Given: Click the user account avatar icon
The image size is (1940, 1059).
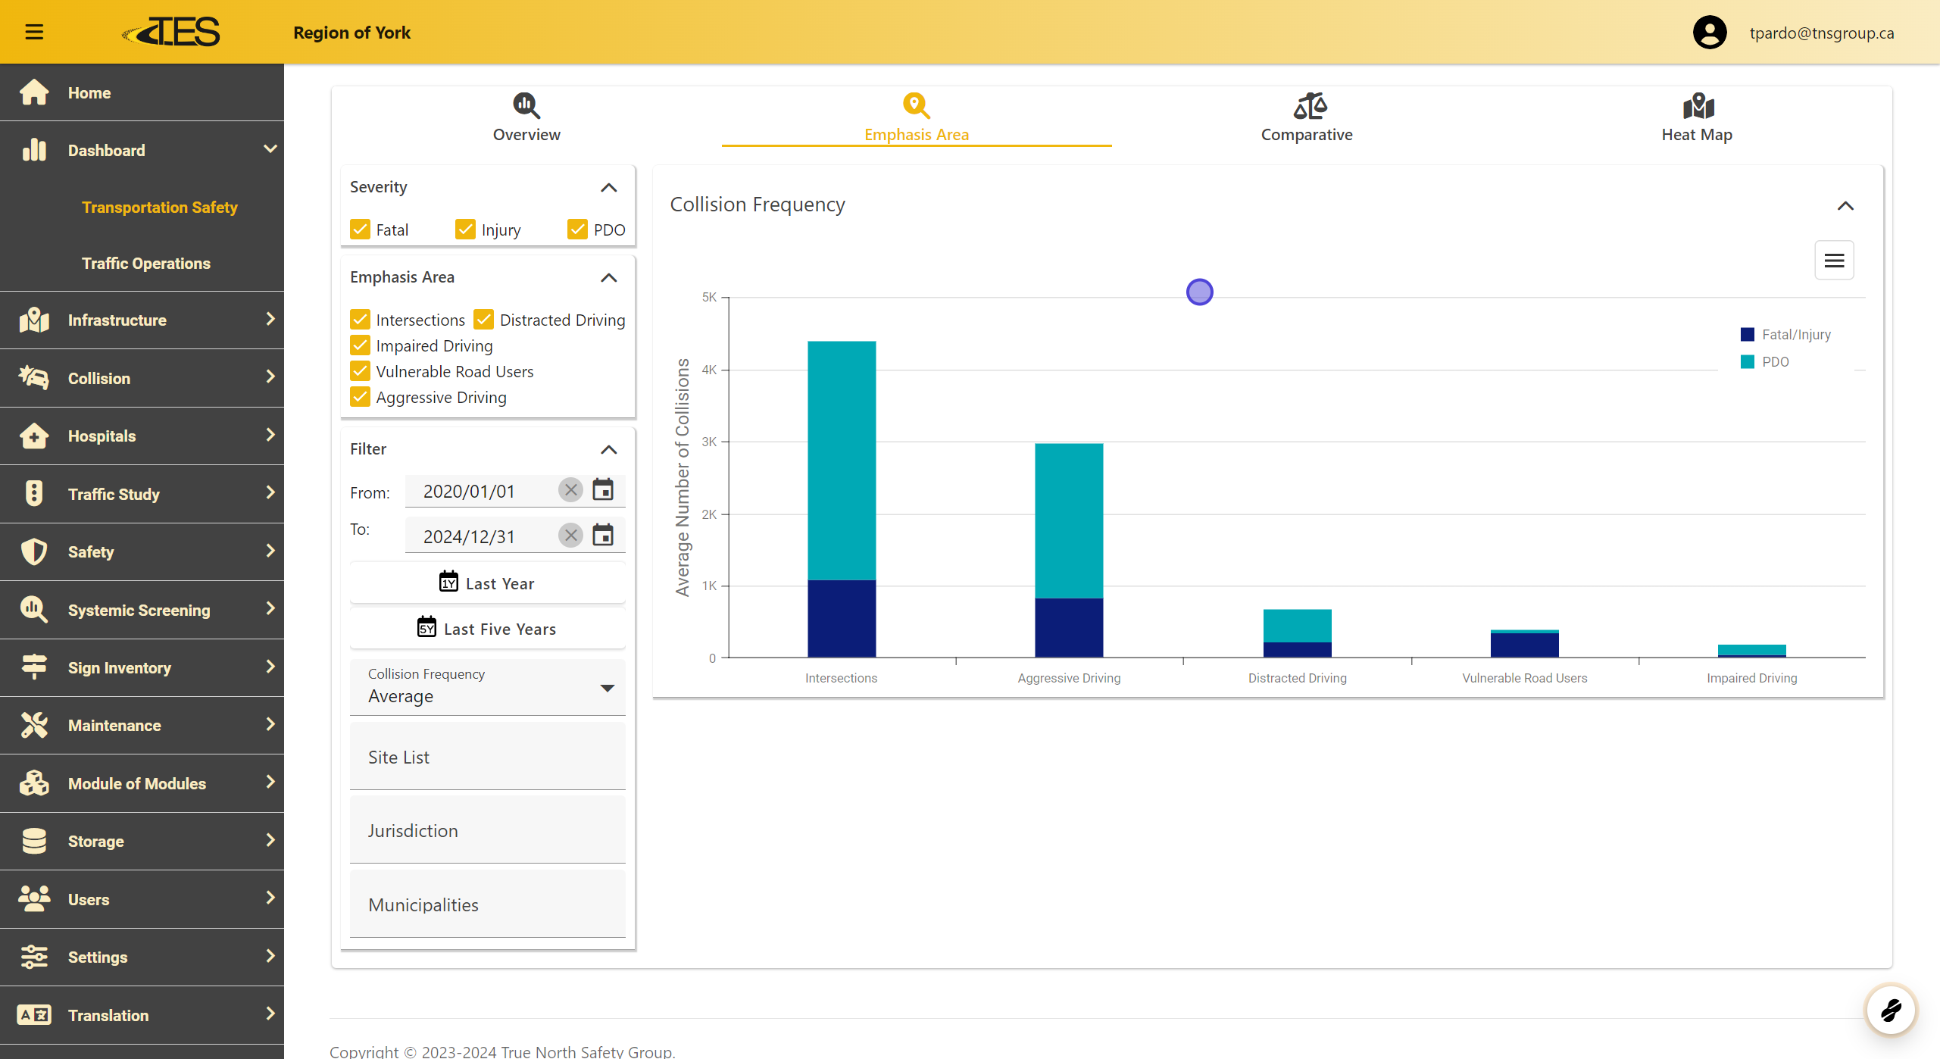Looking at the screenshot, I should [x=1710, y=33].
